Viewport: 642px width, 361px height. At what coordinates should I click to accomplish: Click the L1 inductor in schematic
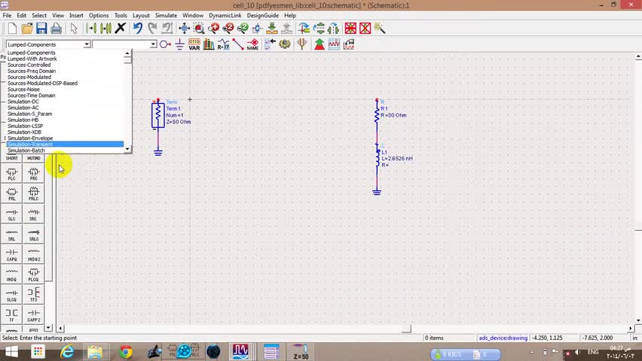[377, 158]
